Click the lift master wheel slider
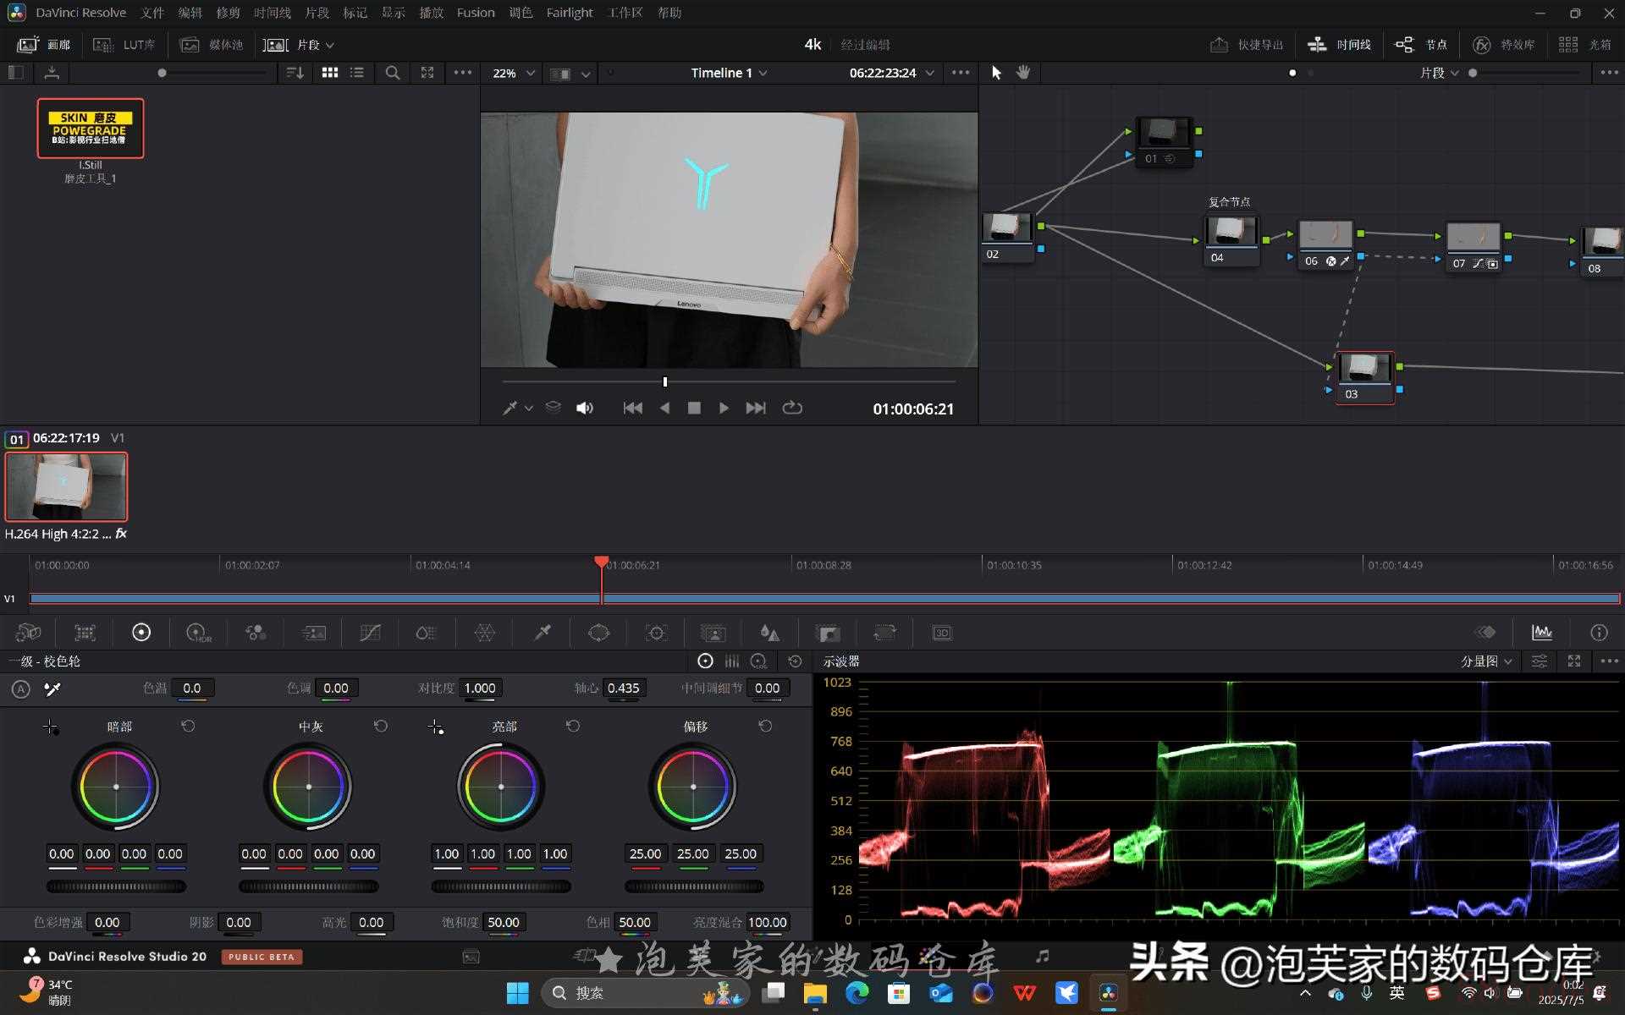1625x1015 pixels. pos(116,886)
